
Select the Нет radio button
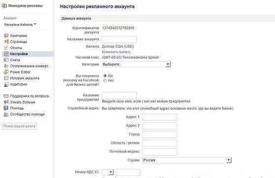[105, 80]
